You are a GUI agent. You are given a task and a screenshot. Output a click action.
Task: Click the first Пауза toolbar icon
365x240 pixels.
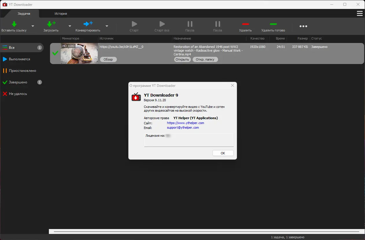click(190, 24)
